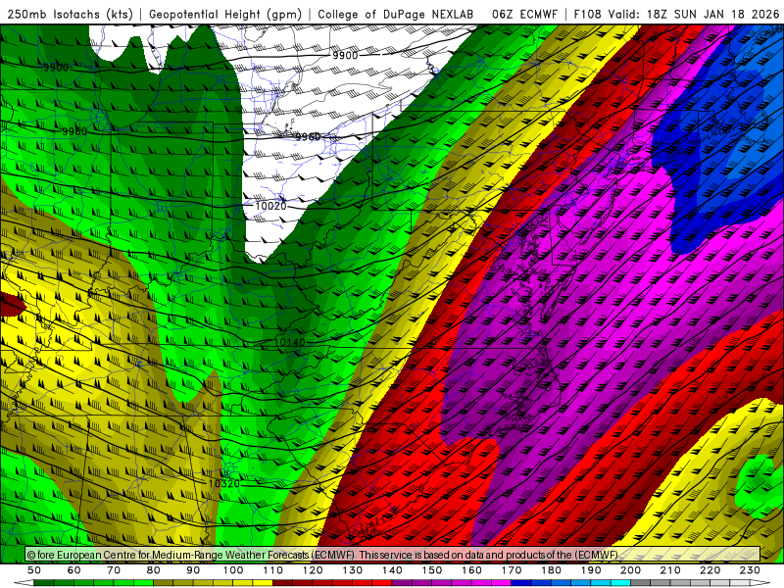Click 'Valid: 18Z SUN JAN 18 2026' text
Screen dimensions: 784x588
point(694,15)
